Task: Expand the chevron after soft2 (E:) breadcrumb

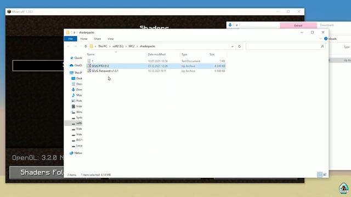Action: (126, 46)
